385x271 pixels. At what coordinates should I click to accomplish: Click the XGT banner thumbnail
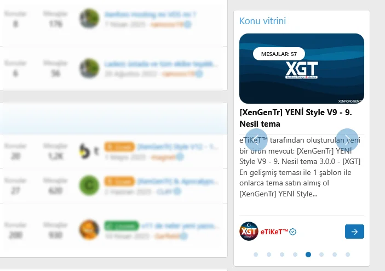point(302,69)
